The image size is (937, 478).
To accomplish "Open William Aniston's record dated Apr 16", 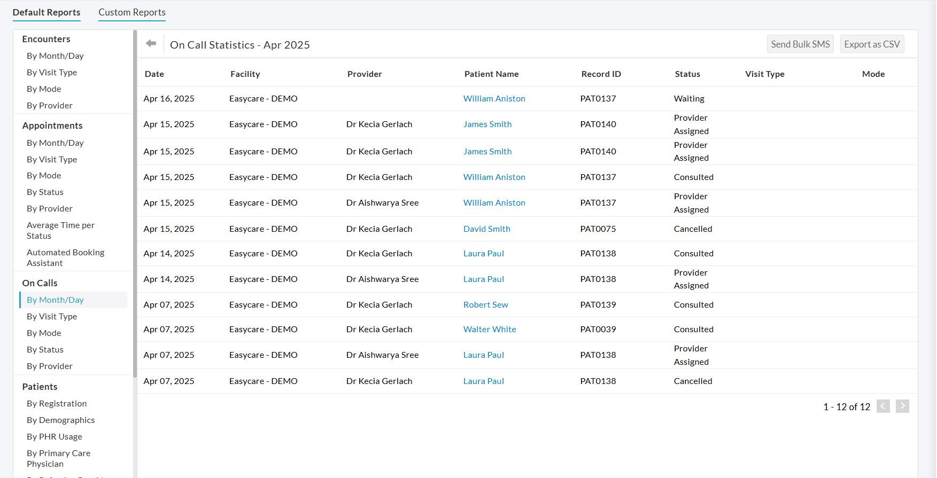I will point(494,99).
